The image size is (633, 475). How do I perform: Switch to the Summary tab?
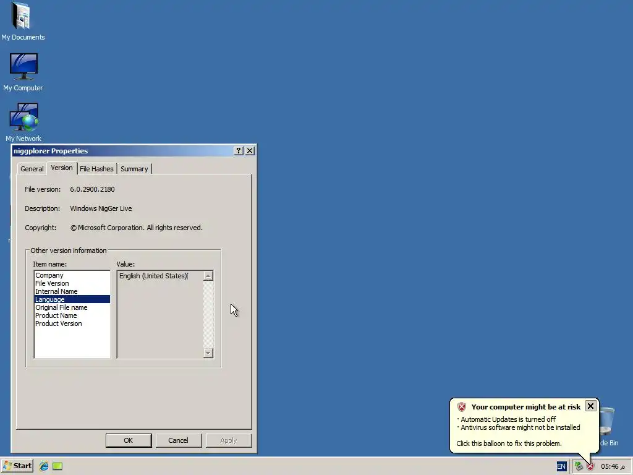(x=134, y=169)
